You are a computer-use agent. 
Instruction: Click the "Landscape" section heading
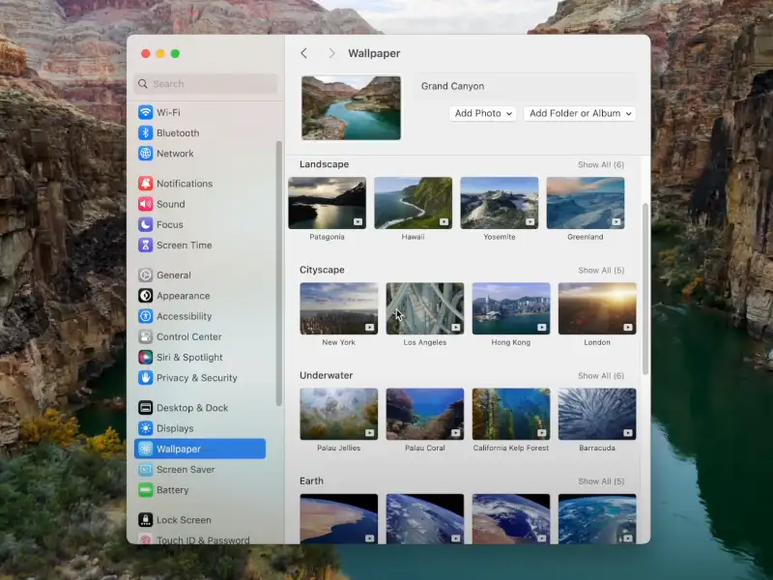pos(324,164)
